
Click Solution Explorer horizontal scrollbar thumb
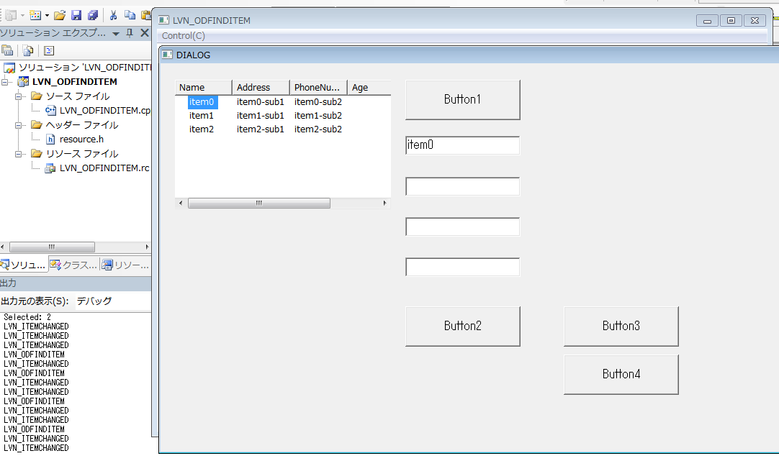pyautogui.click(x=52, y=247)
